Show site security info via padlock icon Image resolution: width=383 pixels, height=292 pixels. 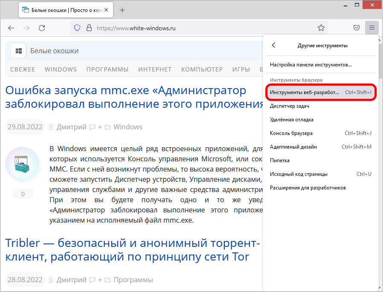(x=89, y=28)
